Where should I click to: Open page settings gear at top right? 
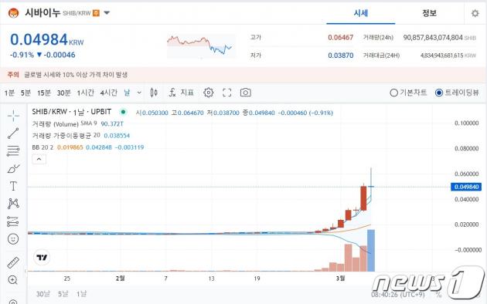[475, 13]
